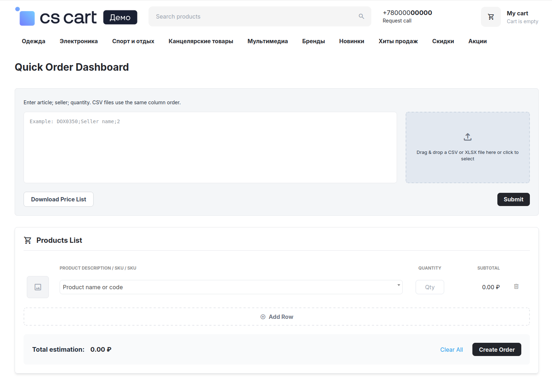Click the cart icon beside Products List

(27, 240)
